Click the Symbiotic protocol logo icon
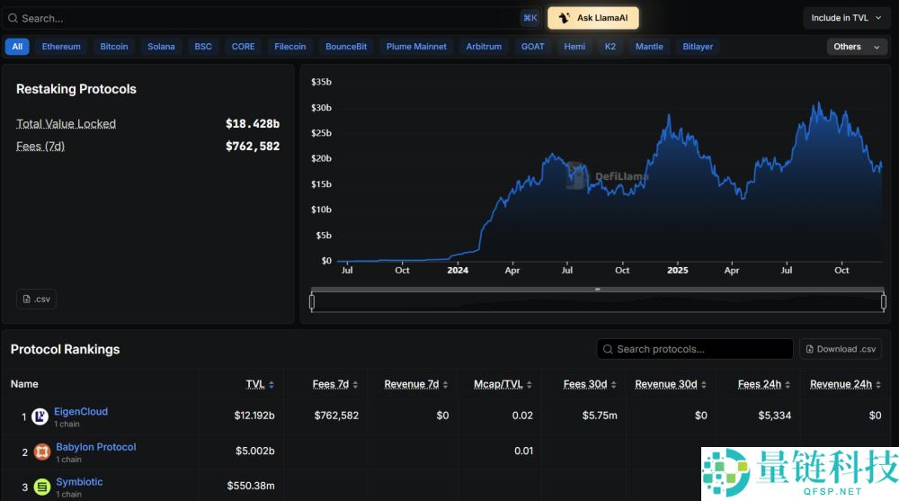This screenshot has height=501, width=899. (x=42, y=487)
